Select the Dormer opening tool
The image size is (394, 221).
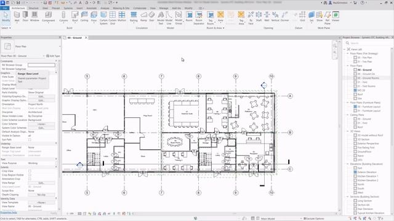[284, 17]
